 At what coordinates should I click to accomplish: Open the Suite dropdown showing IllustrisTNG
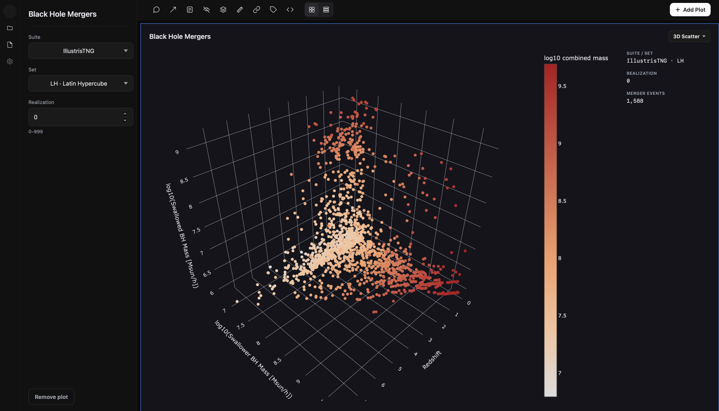81,51
